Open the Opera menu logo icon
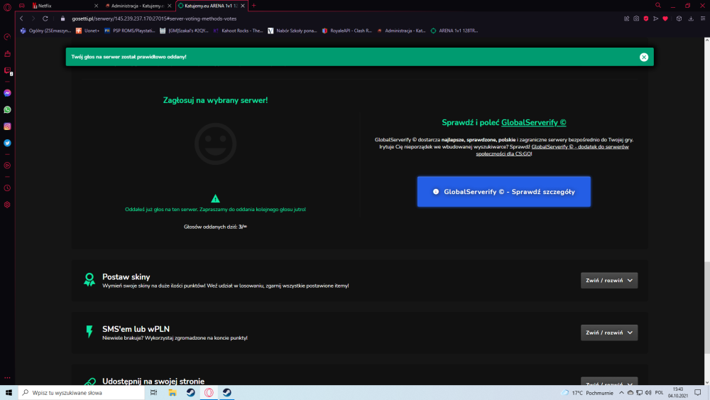Image resolution: width=710 pixels, height=400 pixels. (x=7, y=7)
